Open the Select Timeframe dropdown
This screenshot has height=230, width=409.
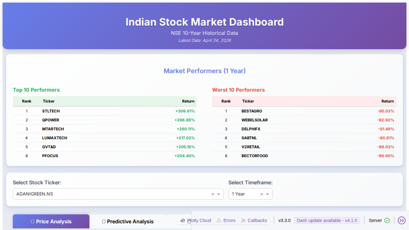point(267,194)
